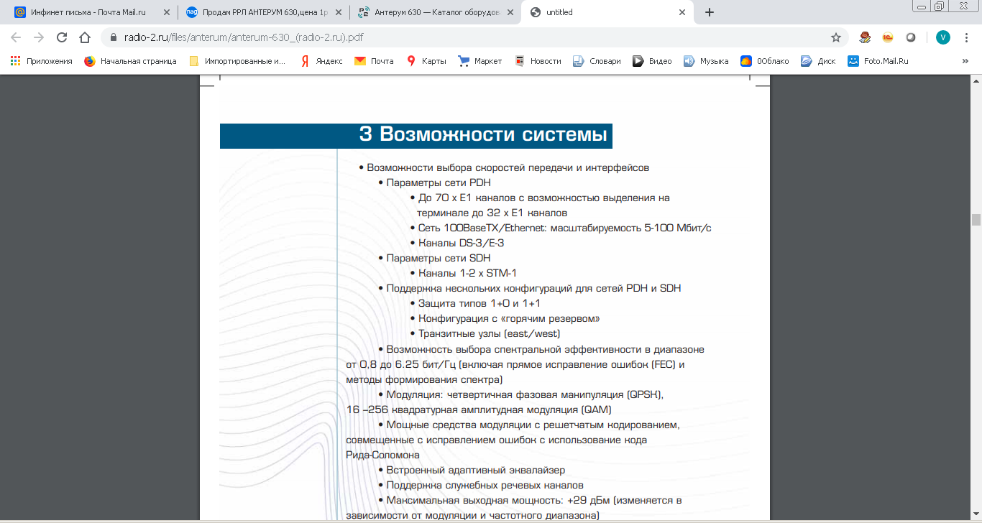Viewport: 982px width, 523px height.
Task: Open 'Начальная страница' bookmark
Action: [x=130, y=61]
